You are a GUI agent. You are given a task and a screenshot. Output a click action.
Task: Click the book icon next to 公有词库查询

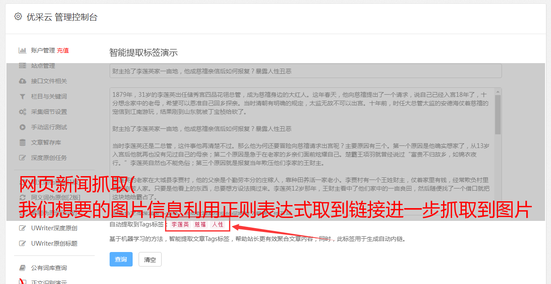click(x=23, y=268)
